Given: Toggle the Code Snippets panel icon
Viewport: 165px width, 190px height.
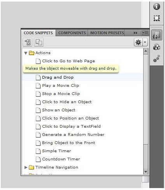Looking at the screenshot, I should pyautogui.click(x=156, y=35).
